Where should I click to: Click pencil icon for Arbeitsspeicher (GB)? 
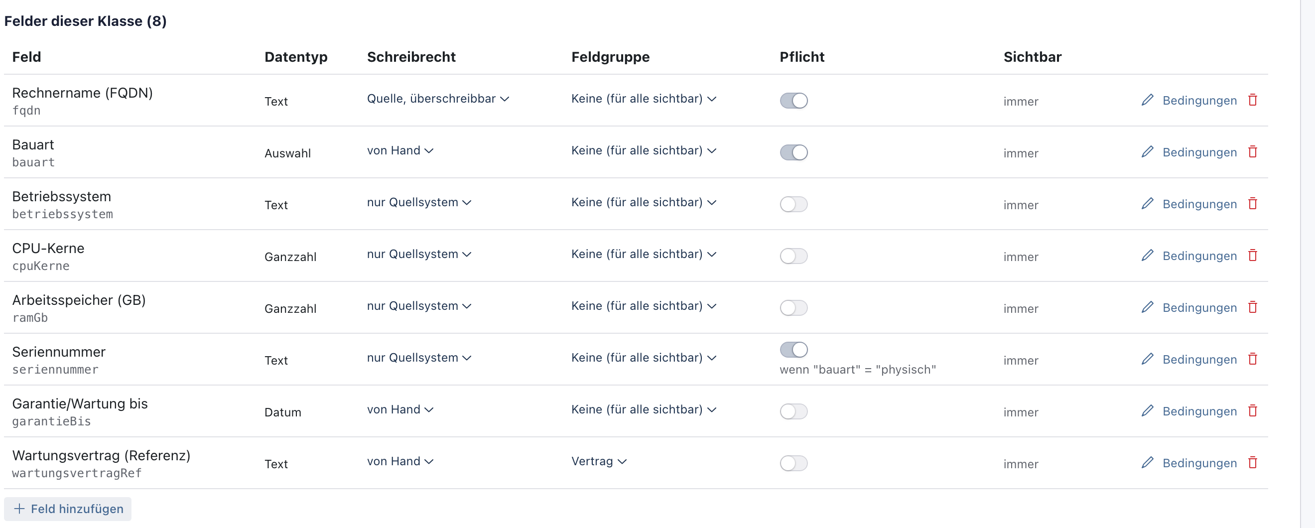click(x=1147, y=307)
